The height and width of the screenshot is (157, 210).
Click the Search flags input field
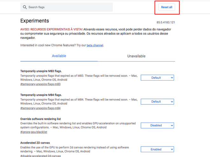coord(66,7)
